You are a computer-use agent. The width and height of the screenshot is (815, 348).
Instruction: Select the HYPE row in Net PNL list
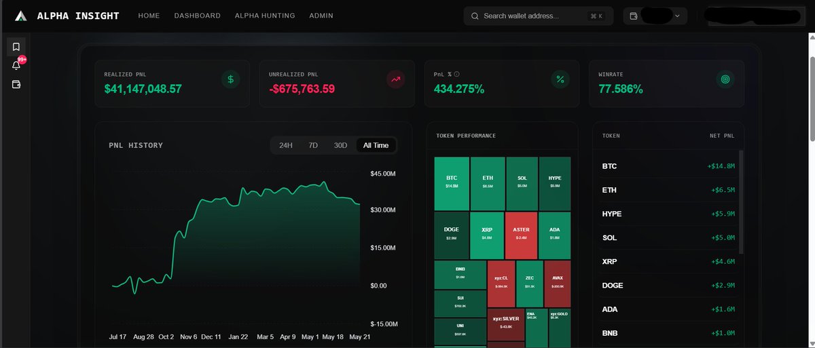668,214
